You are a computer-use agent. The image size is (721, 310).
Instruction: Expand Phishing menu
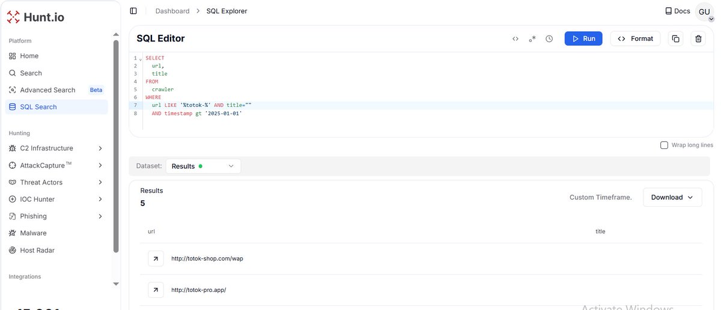pos(58,216)
